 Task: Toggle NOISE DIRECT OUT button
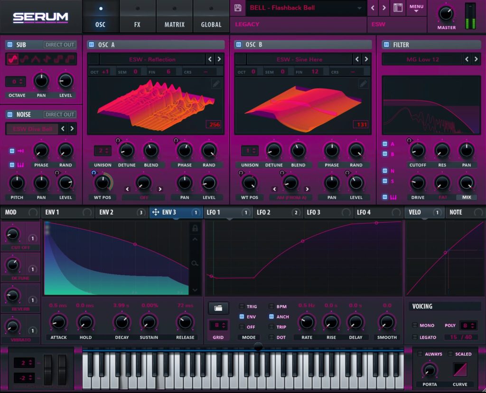pyautogui.click(x=60, y=114)
